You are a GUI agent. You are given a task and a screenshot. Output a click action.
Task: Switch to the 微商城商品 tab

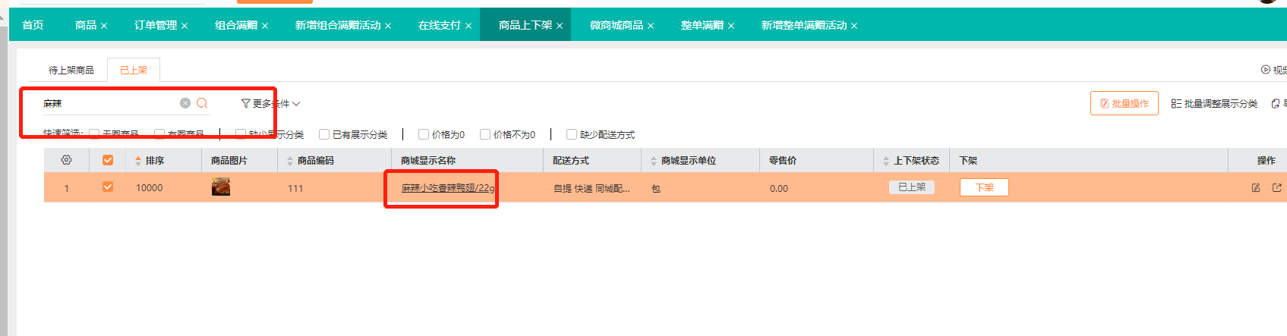coord(617,25)
